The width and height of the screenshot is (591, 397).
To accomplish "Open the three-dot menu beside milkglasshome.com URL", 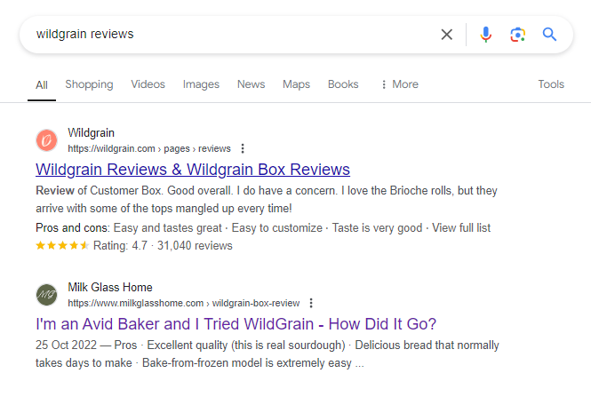I will (311, 303).
